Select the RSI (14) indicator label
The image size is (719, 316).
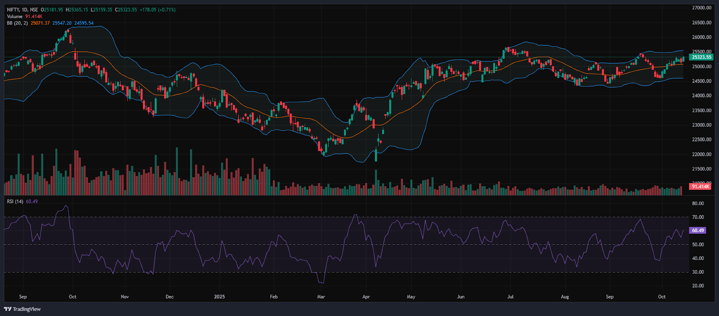15,202
